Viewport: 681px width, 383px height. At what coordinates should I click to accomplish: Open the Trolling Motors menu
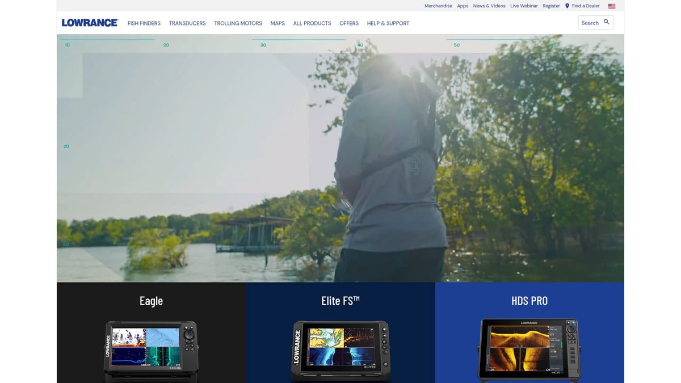(238, 23)
